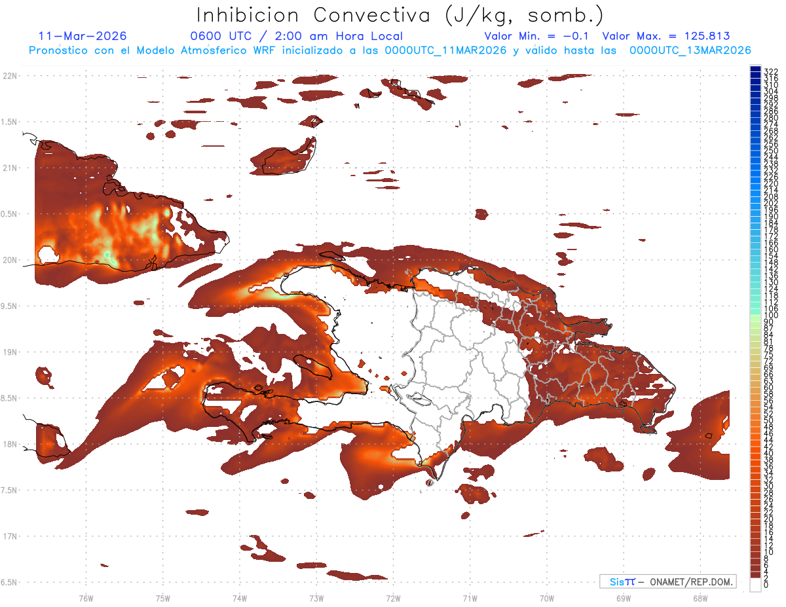Click the darkest navy swatch atop the color scale
Viewport: 786px width, 607px height.
pos(755,69)
